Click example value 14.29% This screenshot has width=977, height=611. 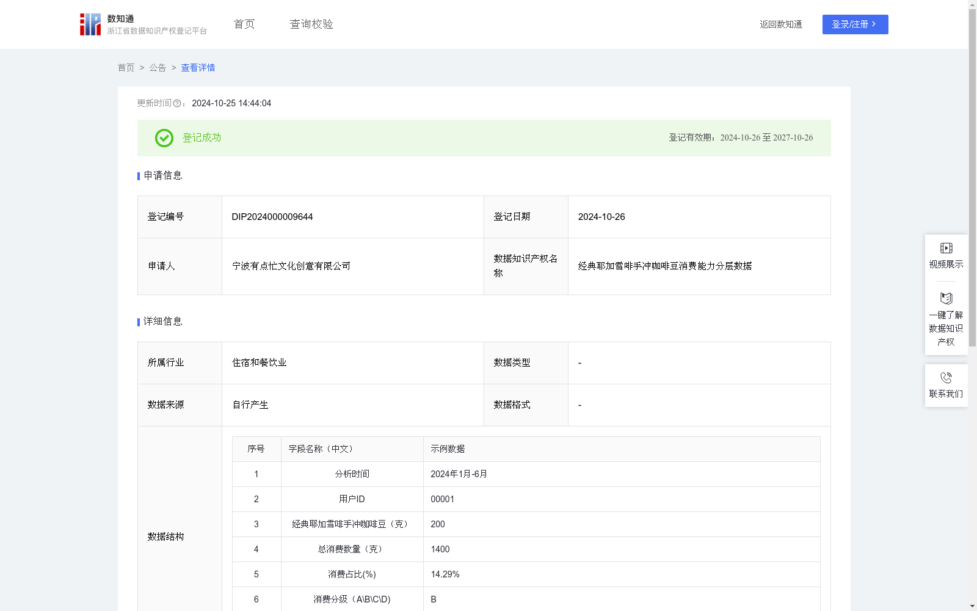tap(445, 574)
